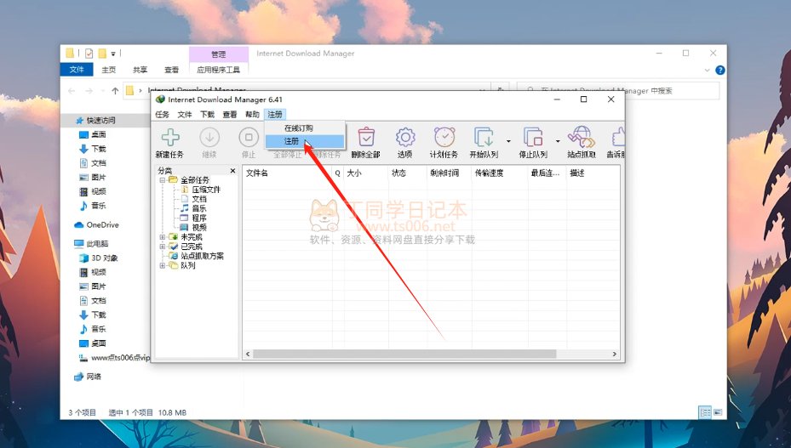Open the 下载 menu in IDM

click(208, 114)
